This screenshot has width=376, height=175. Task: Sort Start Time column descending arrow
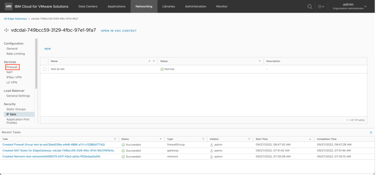coord(310,139)
